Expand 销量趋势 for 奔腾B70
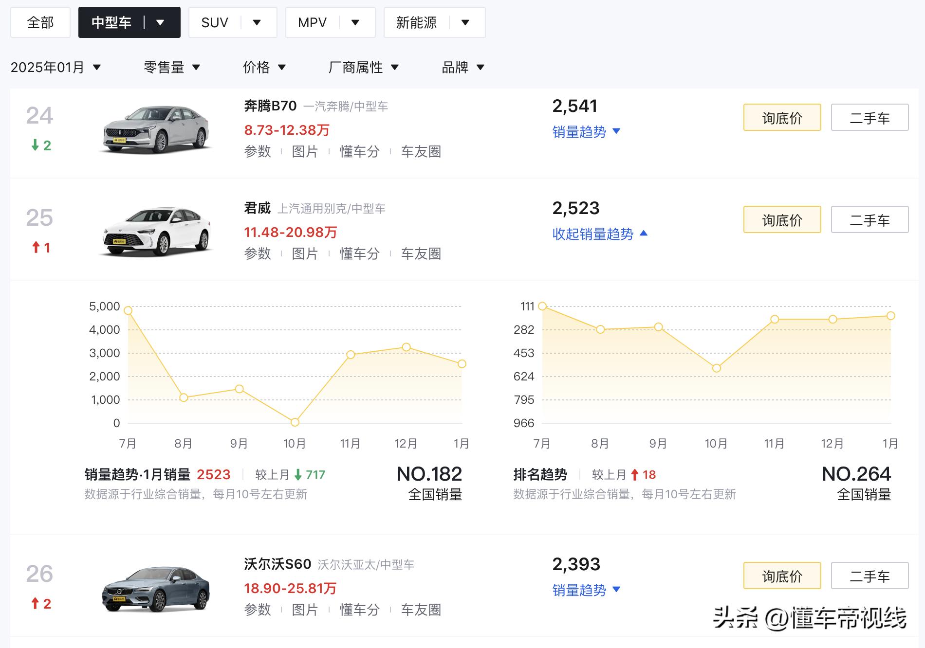The height and width of the screenshot is (648, 925). (x=586, y=132)
